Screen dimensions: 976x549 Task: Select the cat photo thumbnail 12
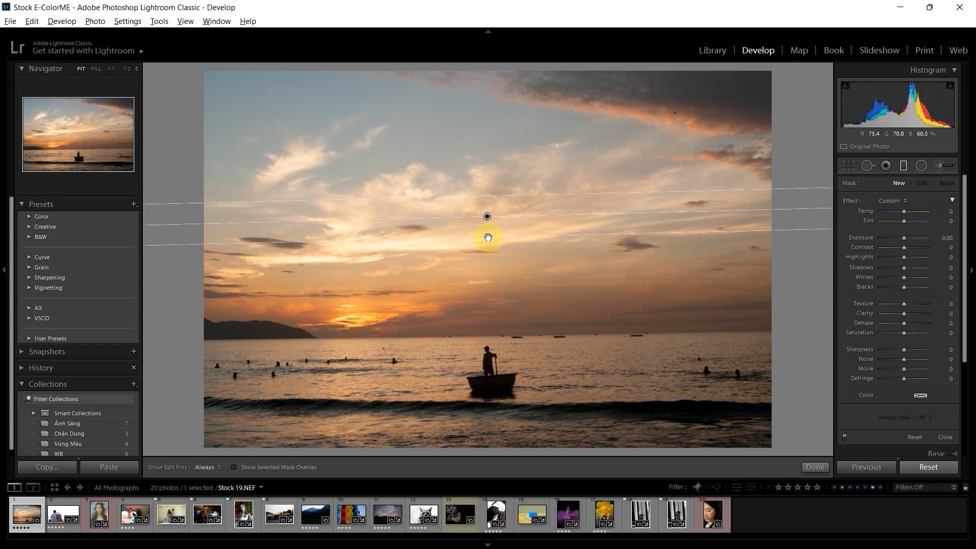point(424,514)
